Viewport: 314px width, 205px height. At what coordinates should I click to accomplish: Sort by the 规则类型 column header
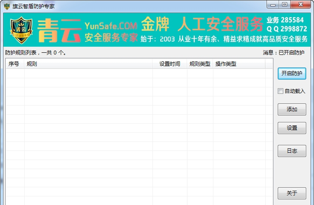pyautogui.click(x=200, y=64)
